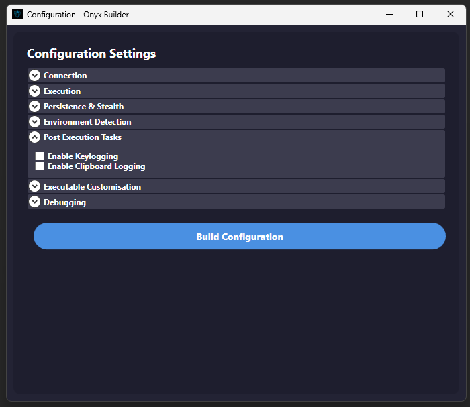Click the Environment Detection chevron icon
Image resolution: width=470 pixels, height=407 pixels.
tap(35, 122)
